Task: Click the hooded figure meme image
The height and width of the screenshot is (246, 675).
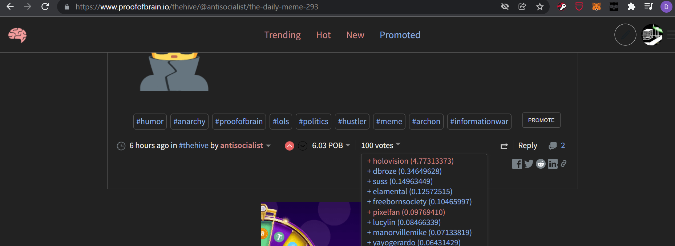Action: (x=174, y=71)
